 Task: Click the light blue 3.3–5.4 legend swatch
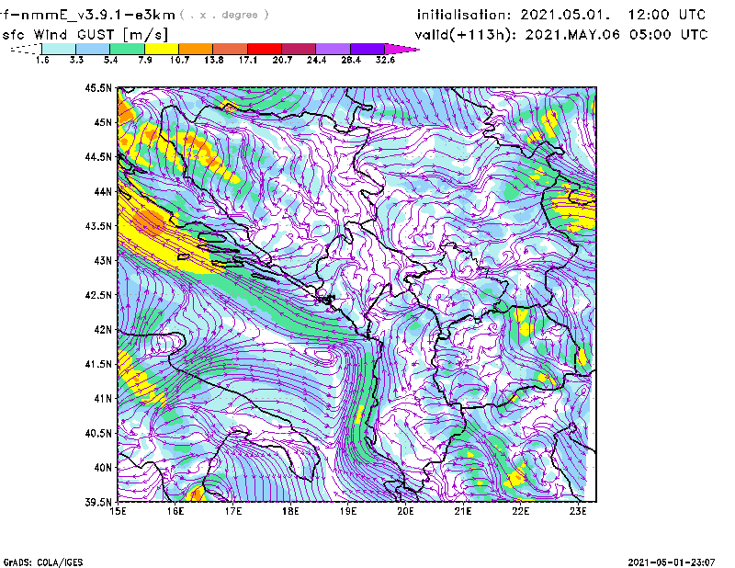tap(93, 49)
